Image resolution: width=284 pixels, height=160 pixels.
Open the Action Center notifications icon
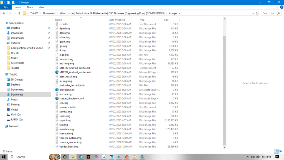coord(277,157)
